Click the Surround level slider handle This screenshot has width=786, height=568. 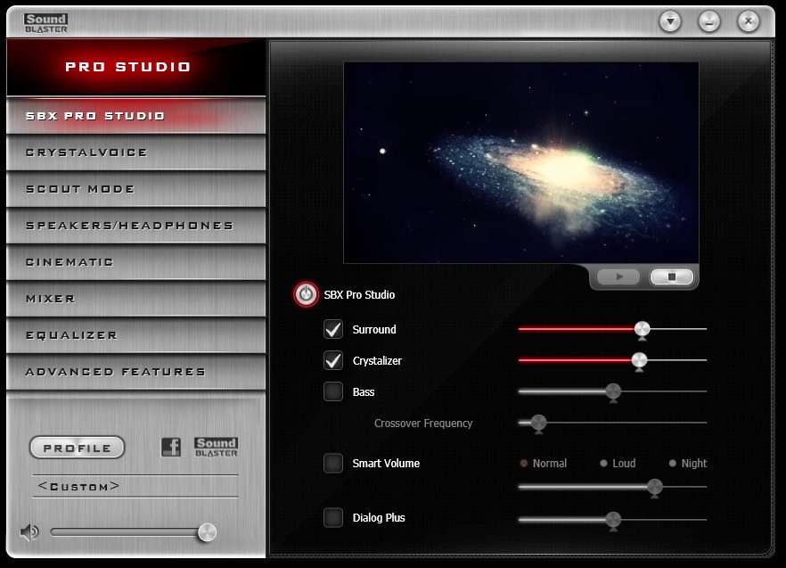point(642,330)
